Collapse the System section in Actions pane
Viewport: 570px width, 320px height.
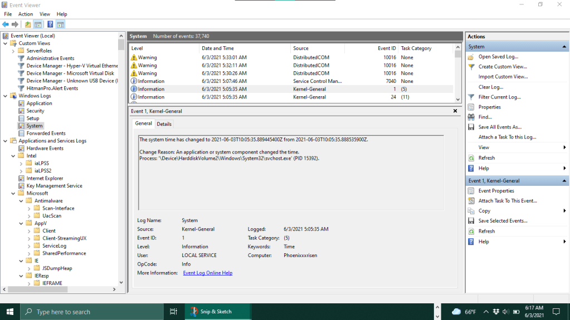pos(564,47)
